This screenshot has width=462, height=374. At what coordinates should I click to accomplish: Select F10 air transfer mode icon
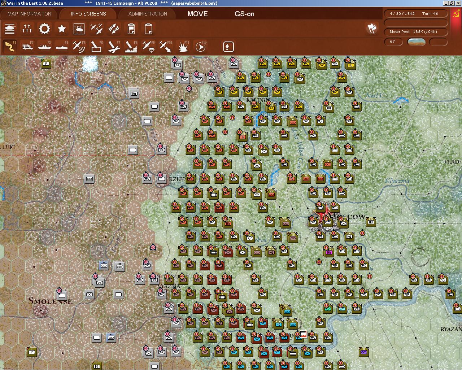click(166, 47)
